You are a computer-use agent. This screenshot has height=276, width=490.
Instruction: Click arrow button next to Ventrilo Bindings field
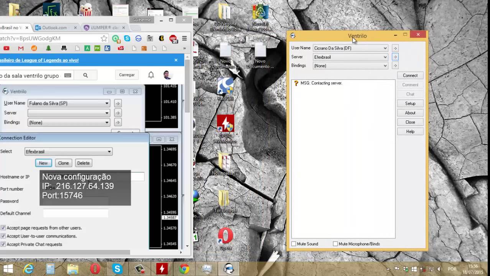tap(395, 66)
